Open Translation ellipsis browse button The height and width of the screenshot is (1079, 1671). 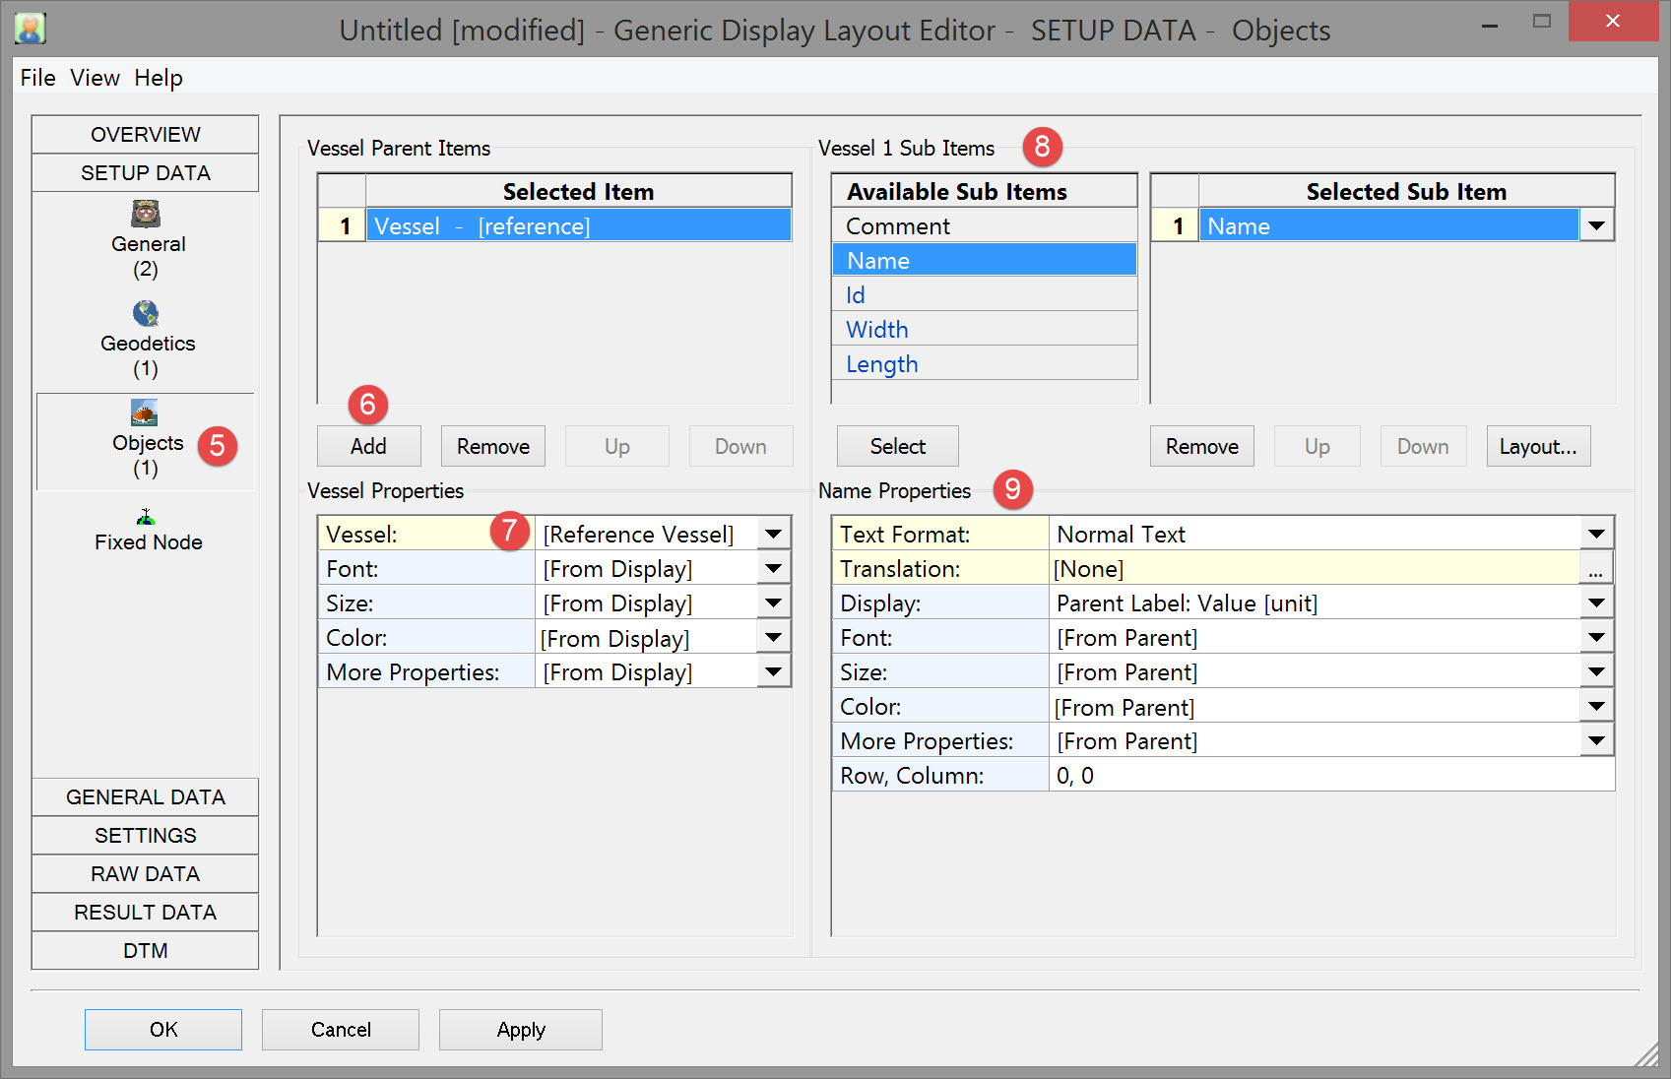click(1595, 569)
